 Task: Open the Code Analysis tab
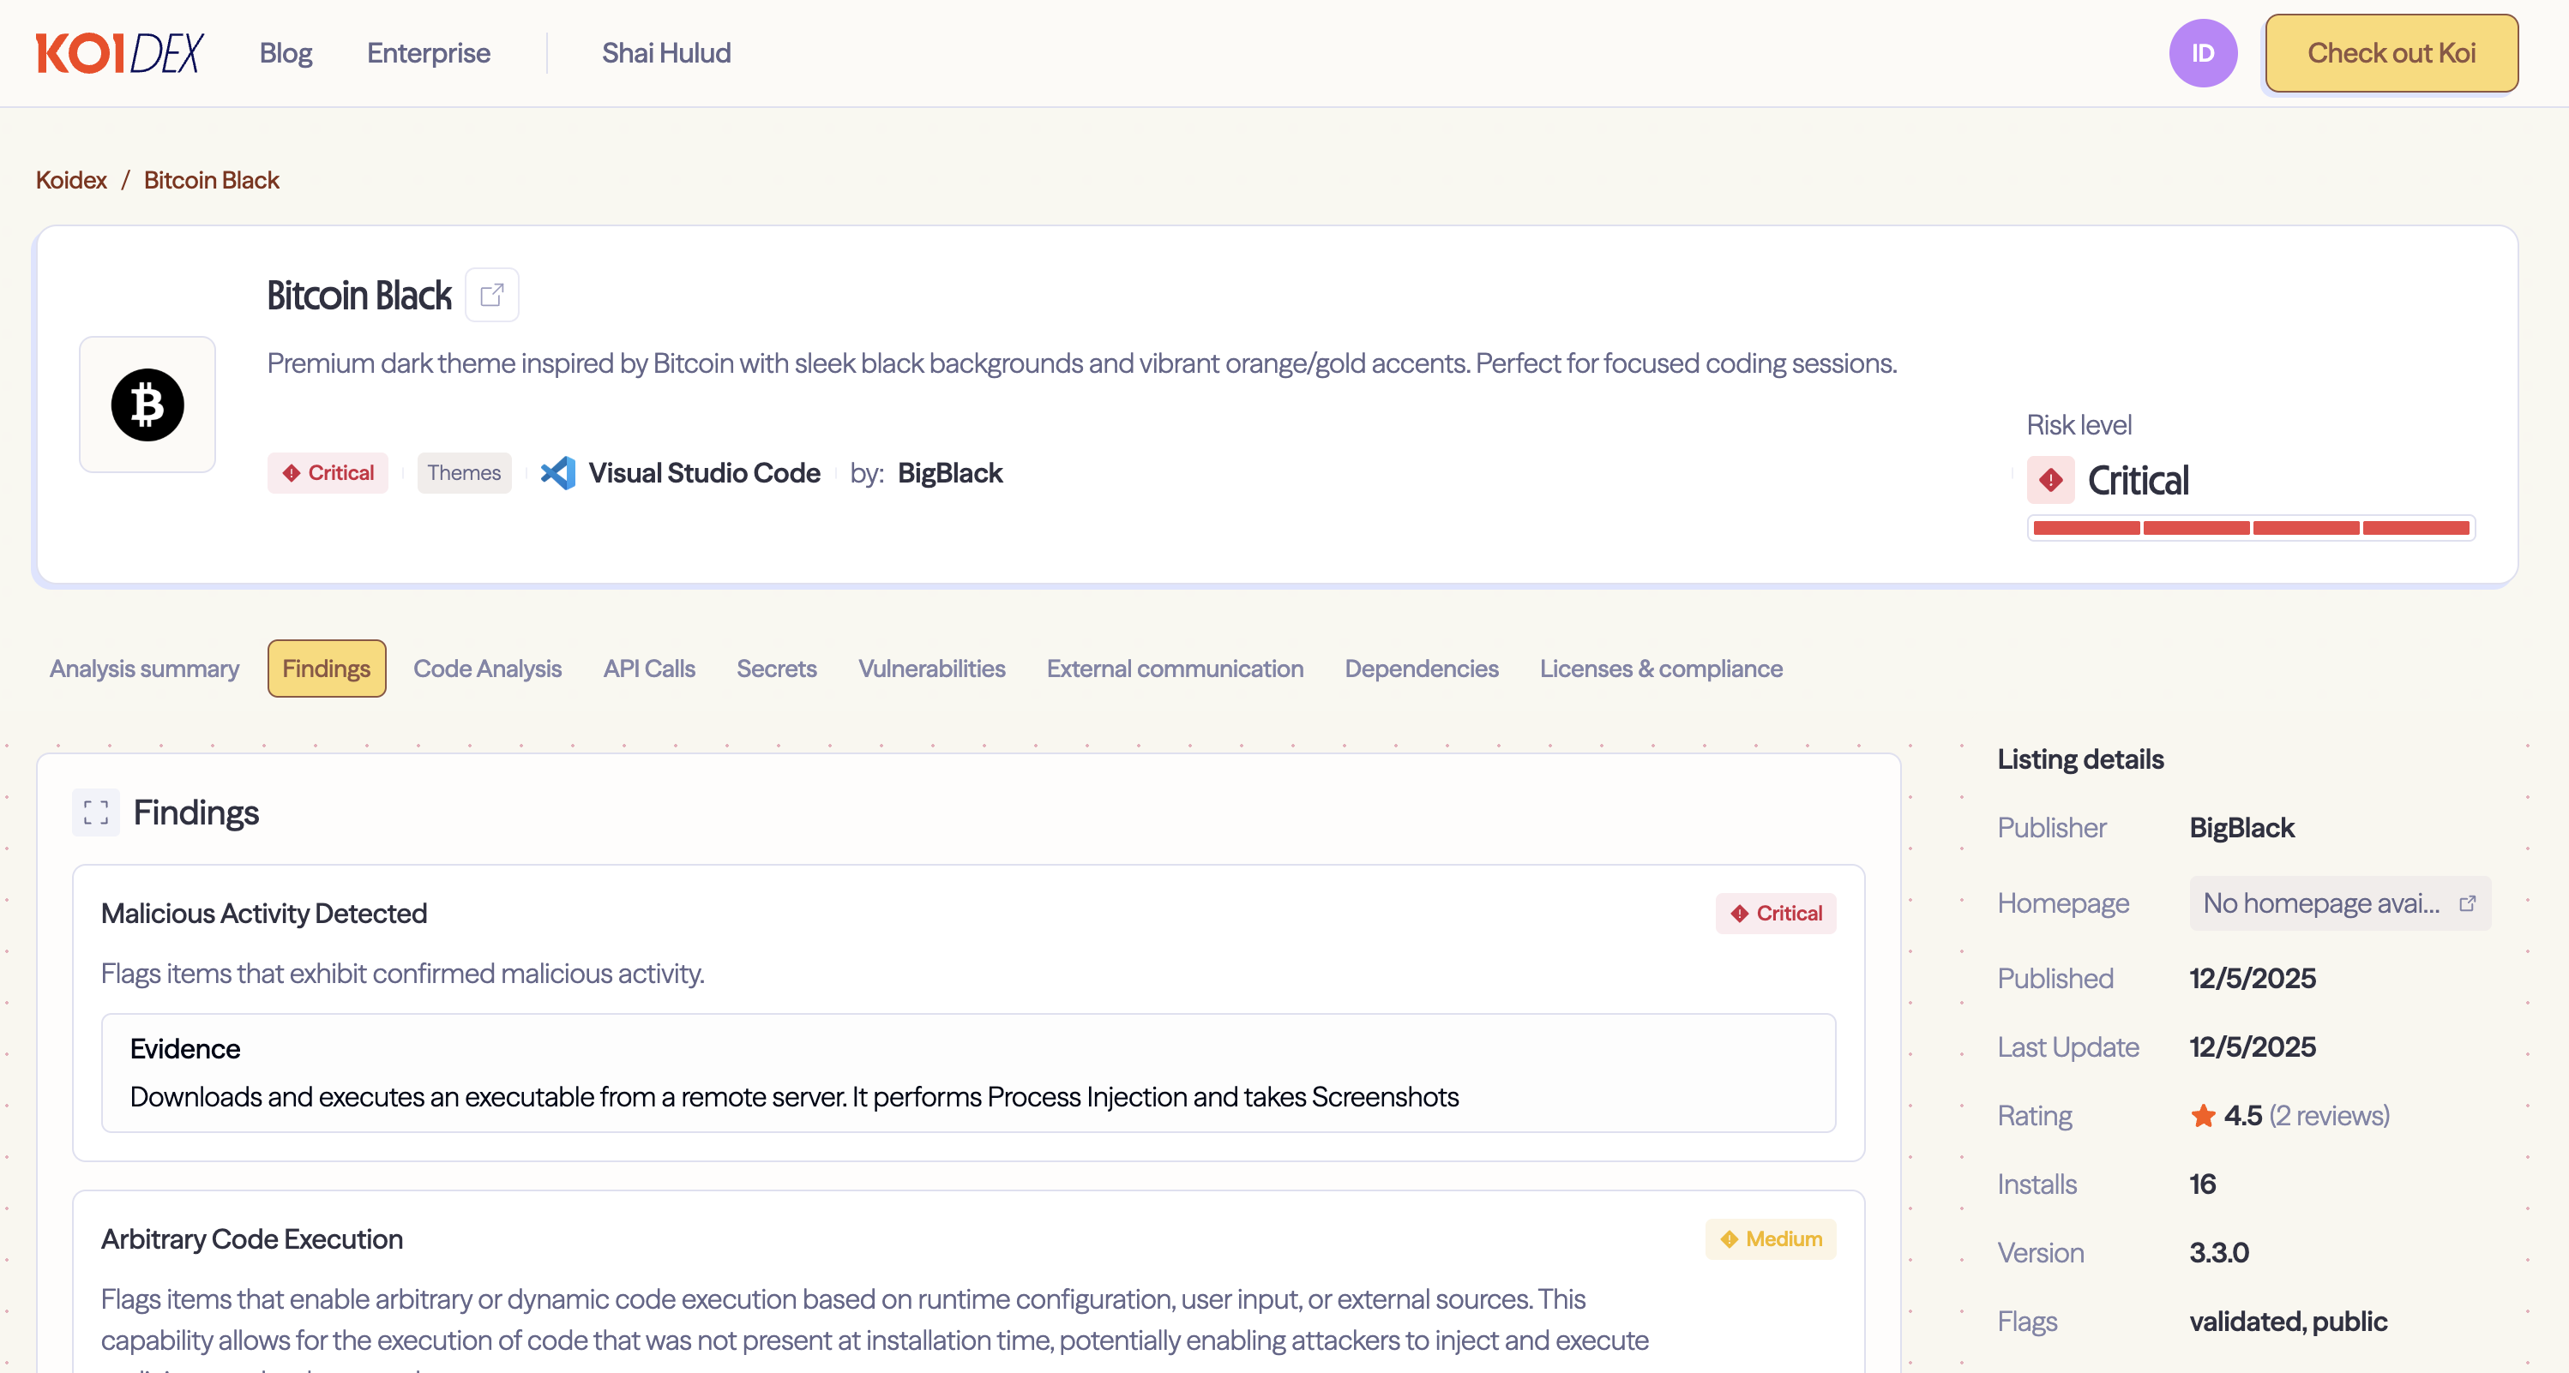[x=487, y=669]
